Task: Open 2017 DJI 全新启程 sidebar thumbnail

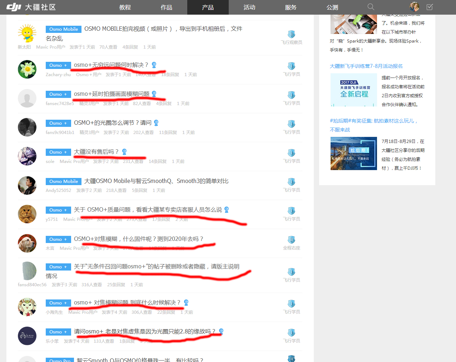Action: 354,90
